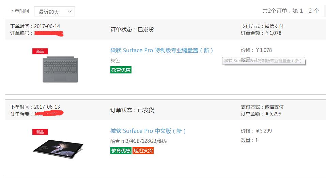
Task: Click the 2017-06-14 order date
Action: (47, 26)
